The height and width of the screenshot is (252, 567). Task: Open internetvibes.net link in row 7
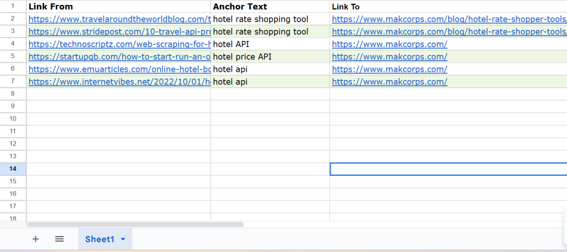tap(120, 82)
